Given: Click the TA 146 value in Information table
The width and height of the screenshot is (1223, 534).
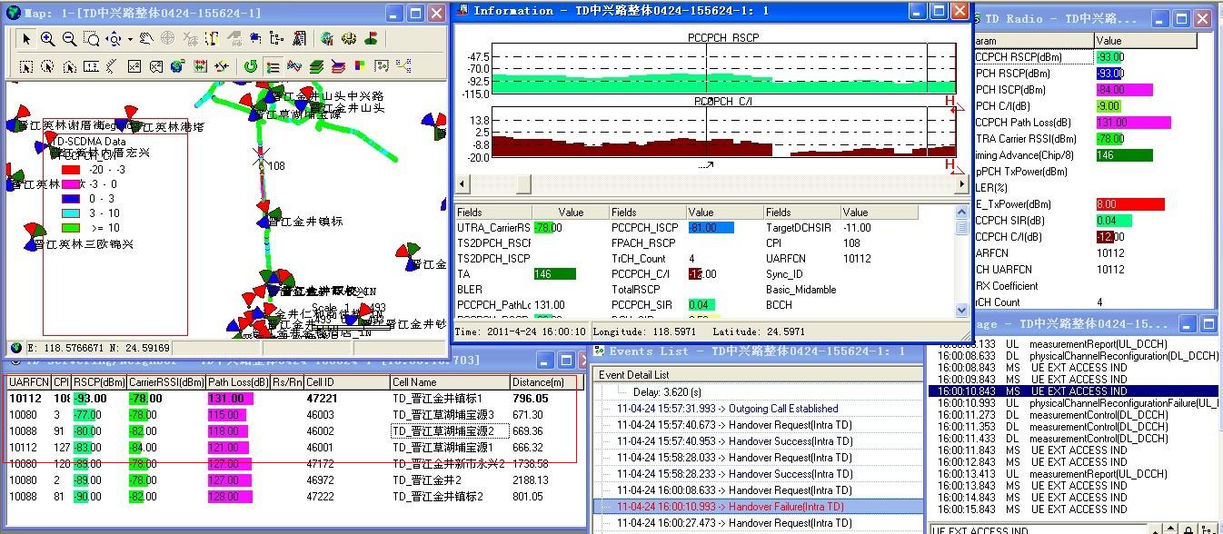Looking at the screenshot, I should click(x=554, y=273).
